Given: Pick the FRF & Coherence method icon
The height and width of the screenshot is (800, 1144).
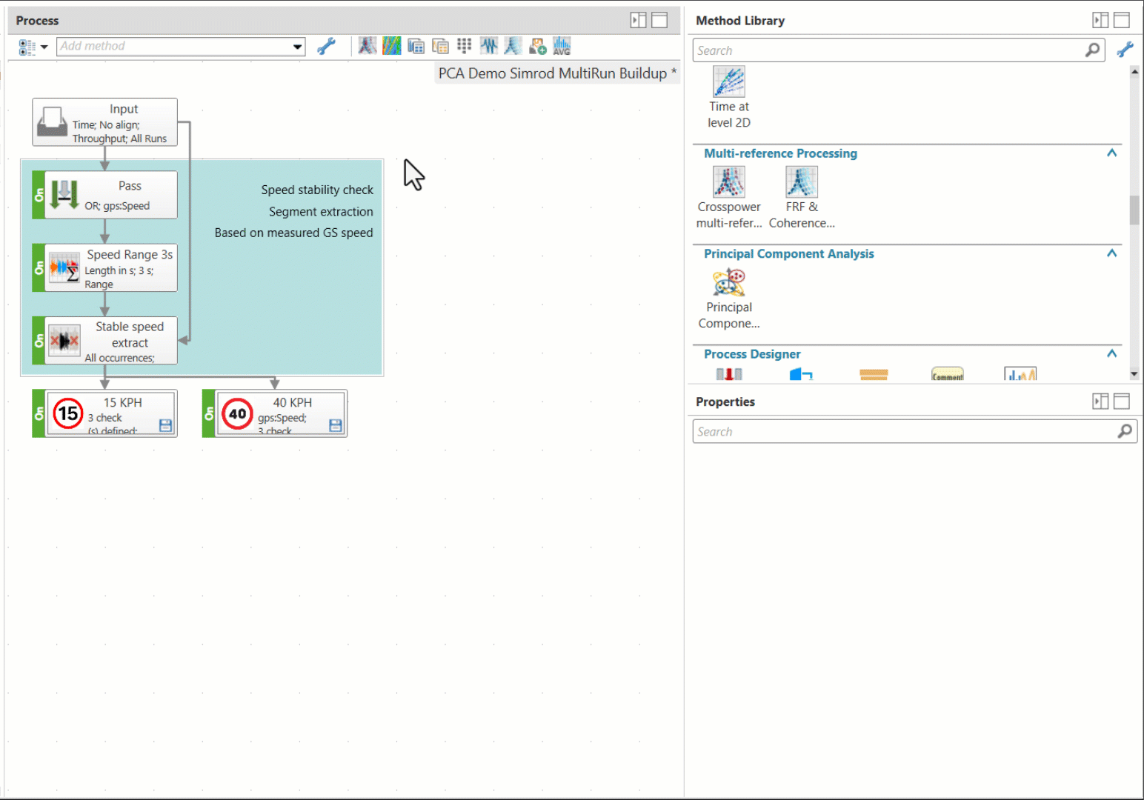Looking at the screenshot, I should 801,182.
